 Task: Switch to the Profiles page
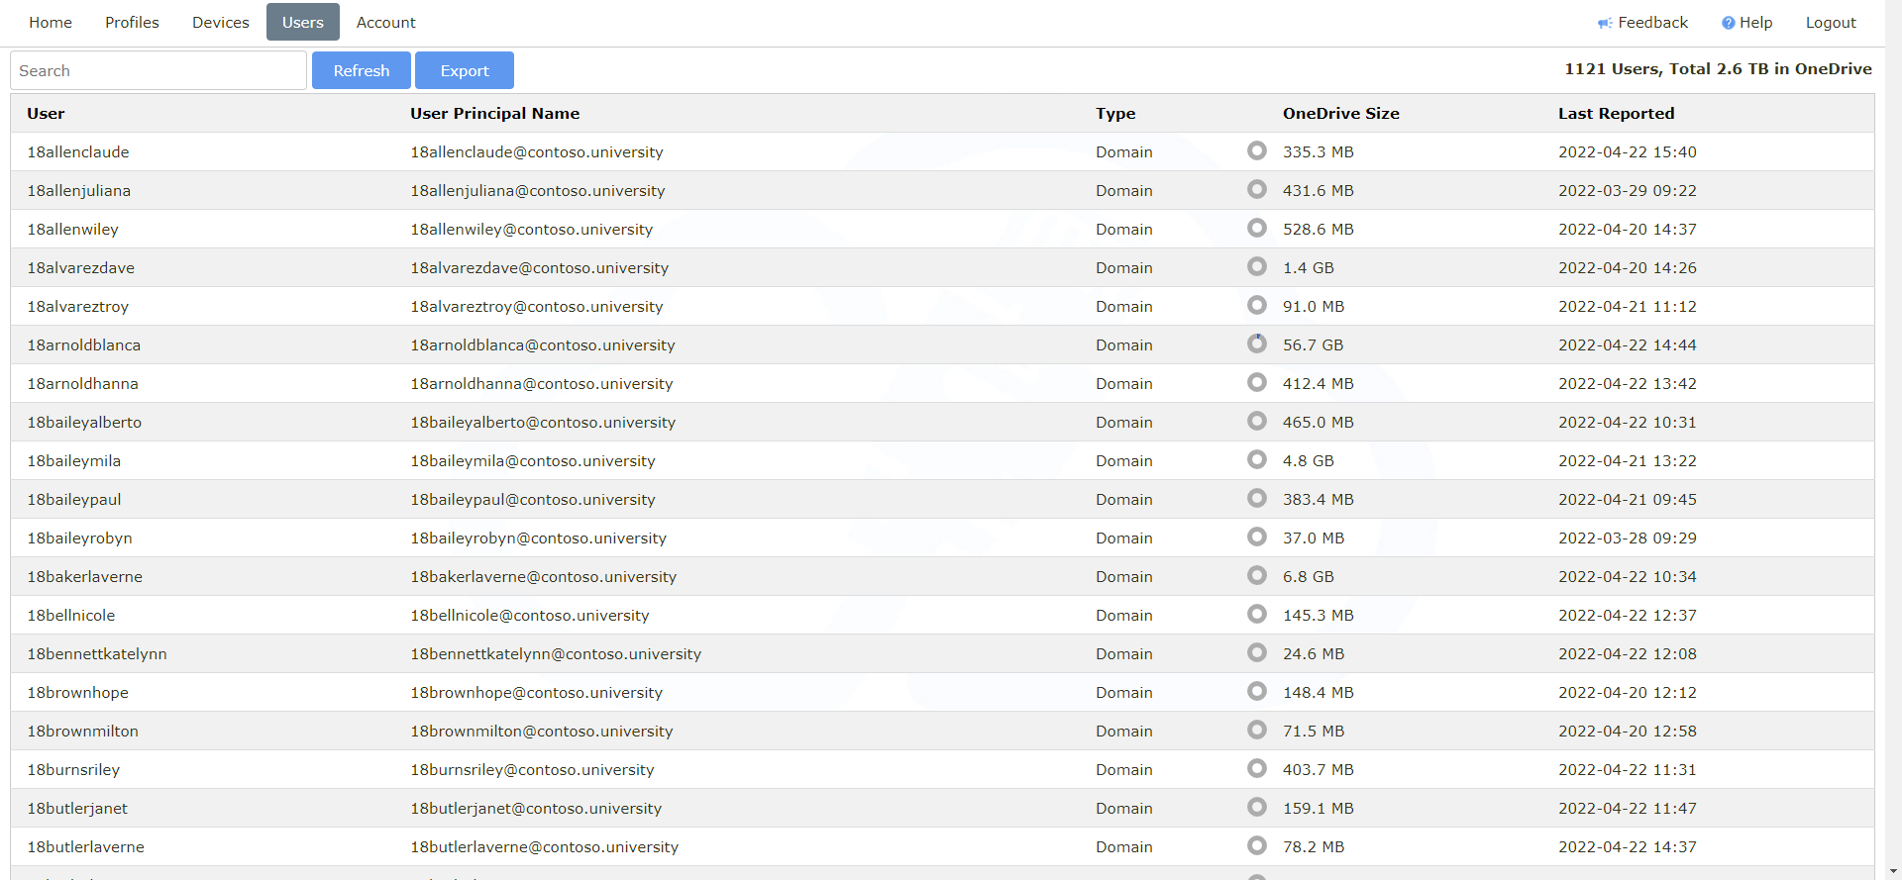click(x=132, y=22)
